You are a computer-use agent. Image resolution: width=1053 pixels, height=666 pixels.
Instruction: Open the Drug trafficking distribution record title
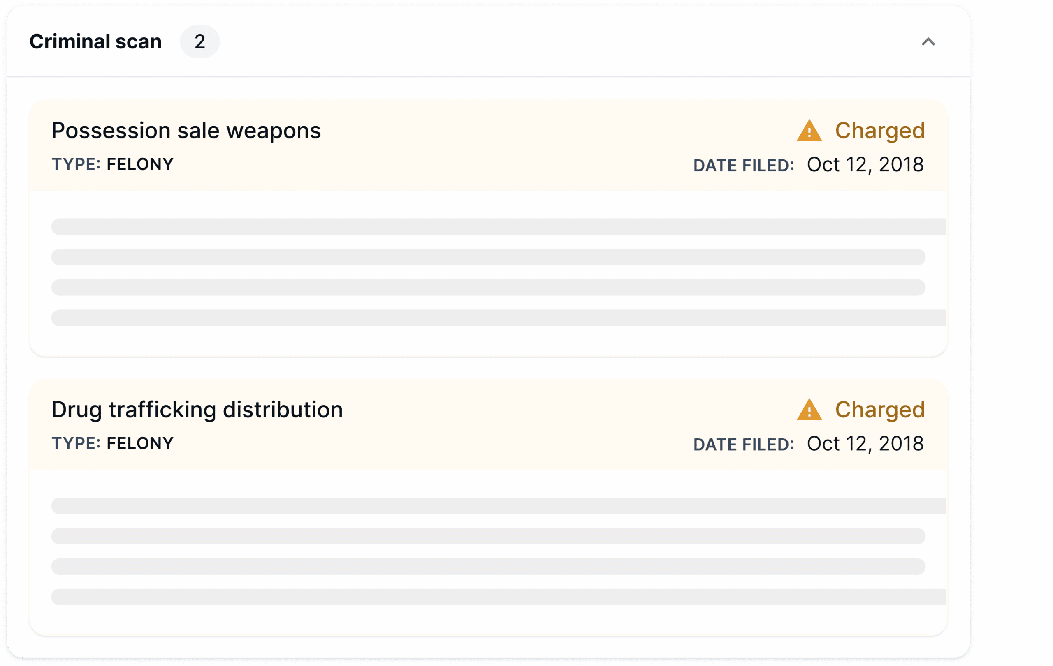point(197,410)
